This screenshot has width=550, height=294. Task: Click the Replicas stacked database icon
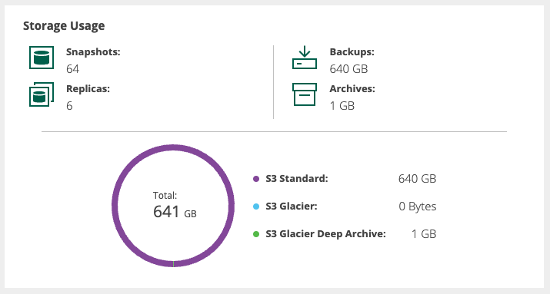coord(42,94)
